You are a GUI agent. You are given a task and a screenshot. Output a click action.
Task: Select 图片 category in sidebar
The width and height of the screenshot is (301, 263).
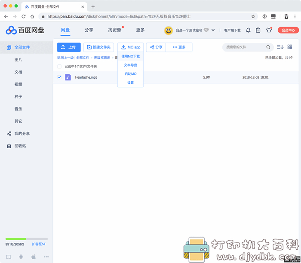18,60
